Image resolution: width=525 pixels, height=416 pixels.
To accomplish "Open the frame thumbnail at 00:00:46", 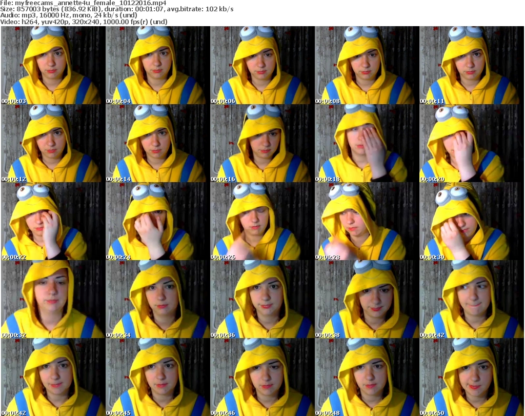I will tap(262, 377).
